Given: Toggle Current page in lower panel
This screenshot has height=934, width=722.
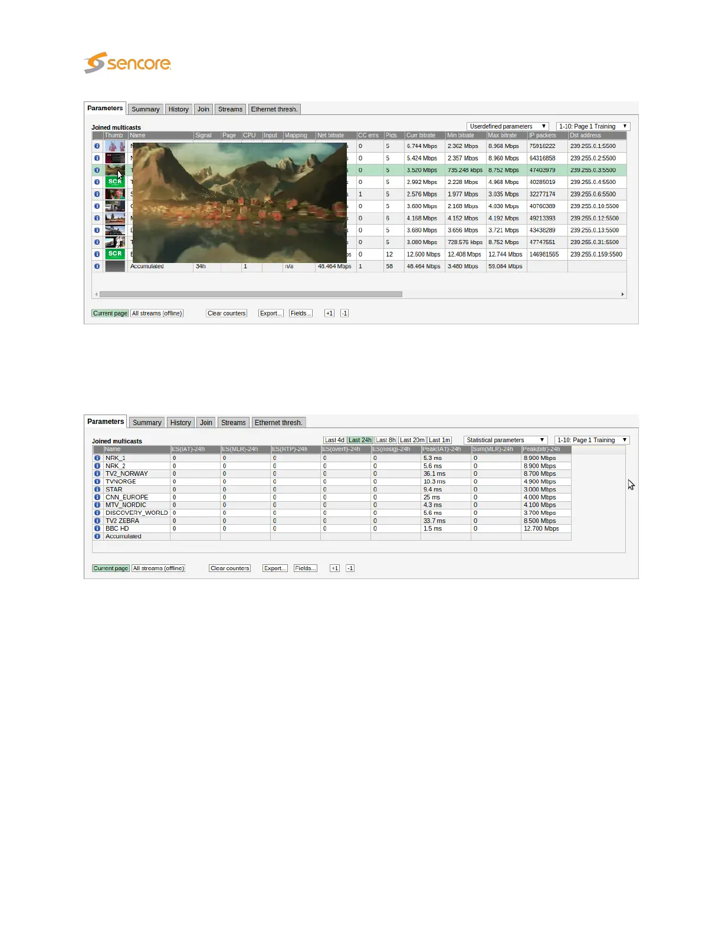Looking at the screenshot, I should pyautogui.click(x=111, y=568).
